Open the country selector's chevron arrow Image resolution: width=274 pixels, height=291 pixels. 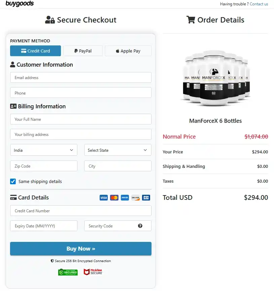(x=71, y=150)
